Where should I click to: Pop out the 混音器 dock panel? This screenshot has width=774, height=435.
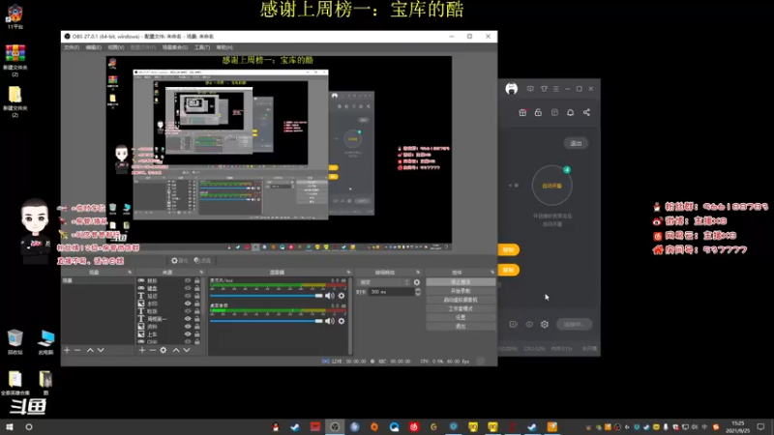348,273
